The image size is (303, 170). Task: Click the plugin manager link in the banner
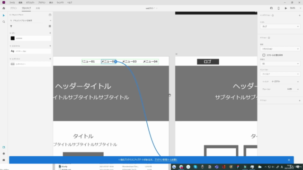click(166, 160)
